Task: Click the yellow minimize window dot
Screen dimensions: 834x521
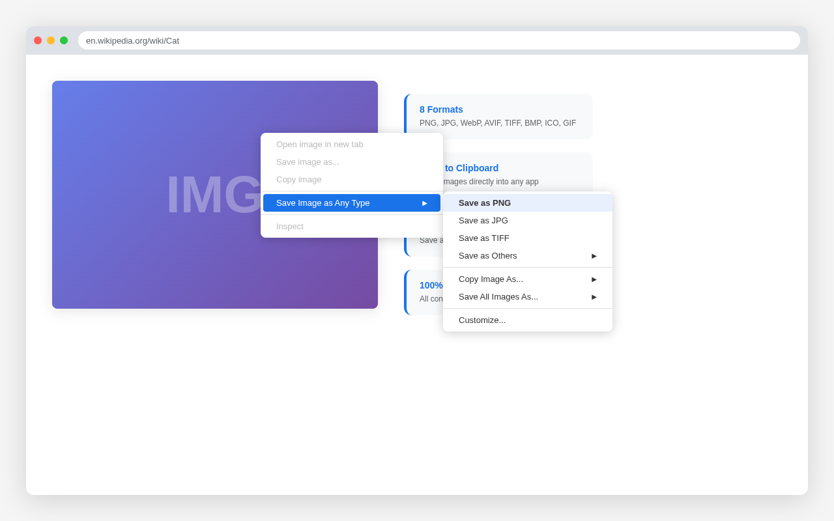Action: (51, 40)
